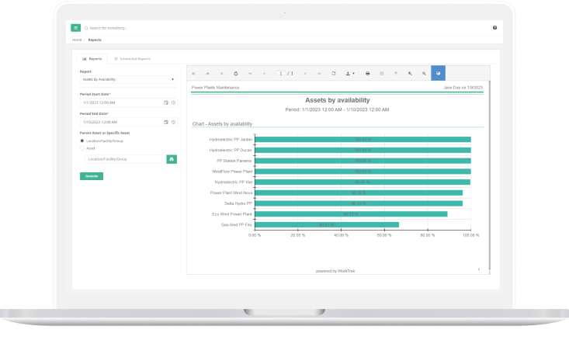Click the help question mark icon
The width and height of the screenshot is (569, 340).
click(494, 27)
